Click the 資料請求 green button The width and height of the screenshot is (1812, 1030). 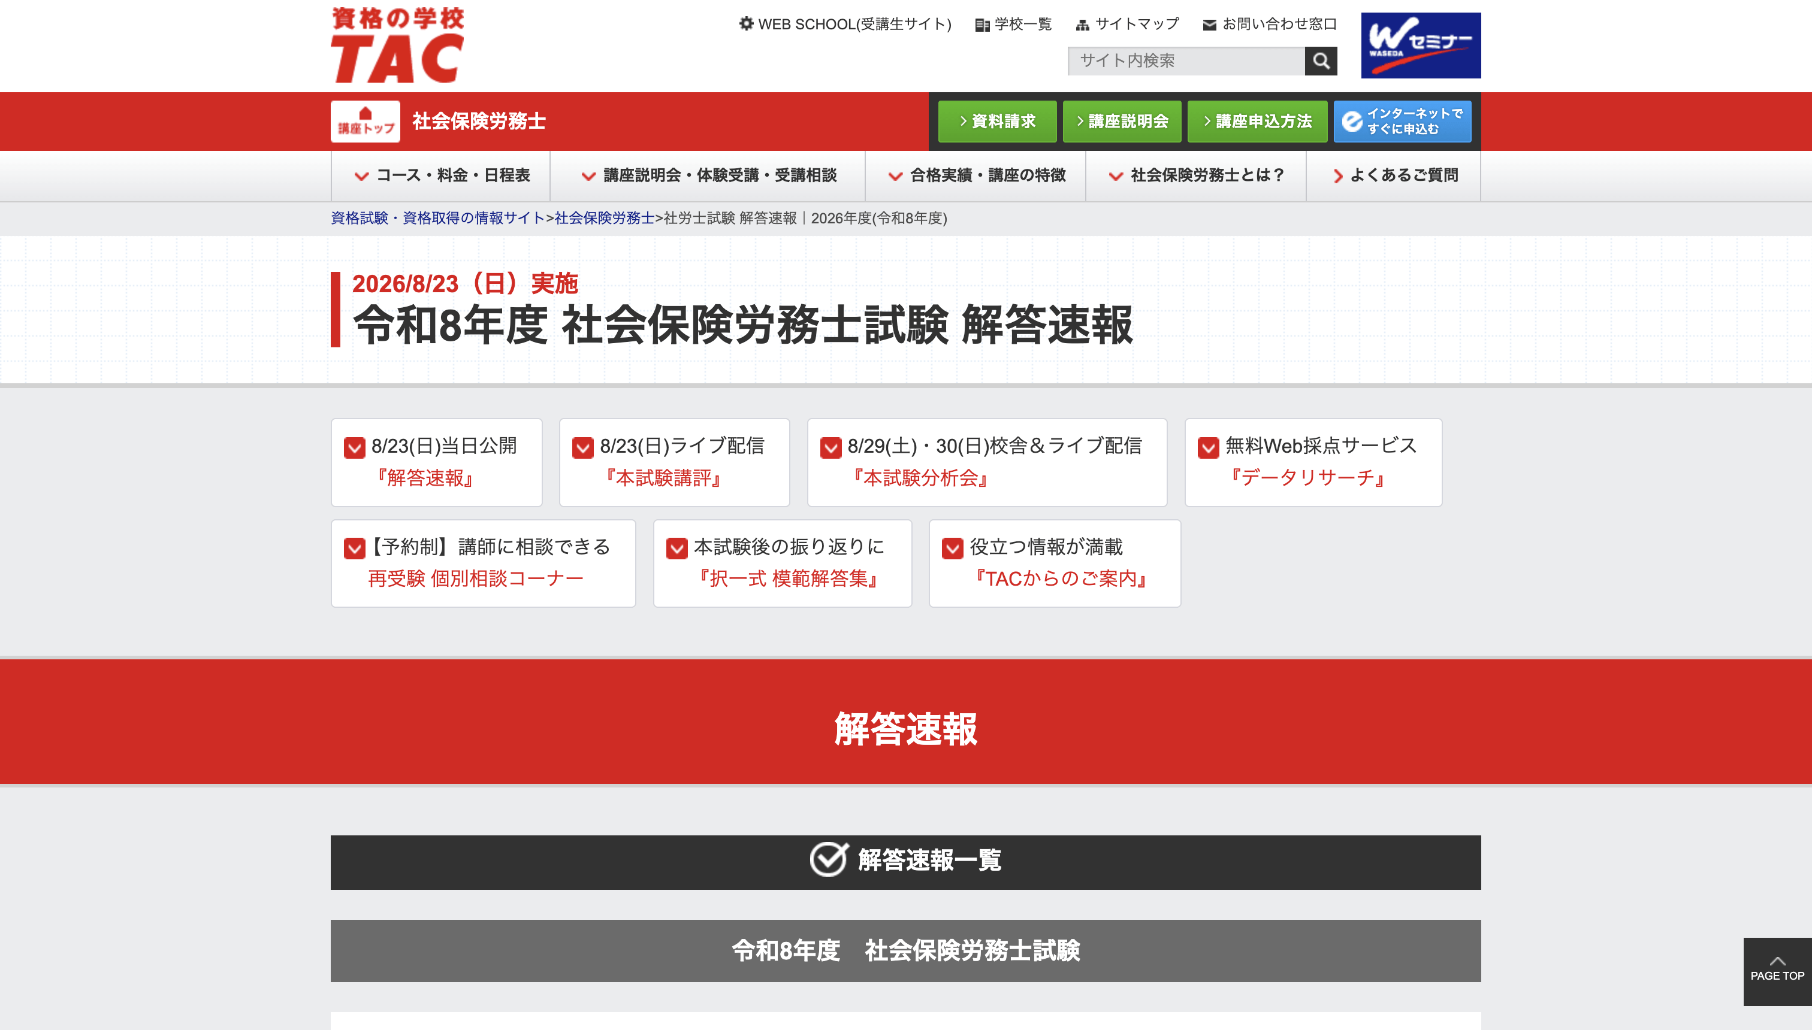tap(997, 121)
